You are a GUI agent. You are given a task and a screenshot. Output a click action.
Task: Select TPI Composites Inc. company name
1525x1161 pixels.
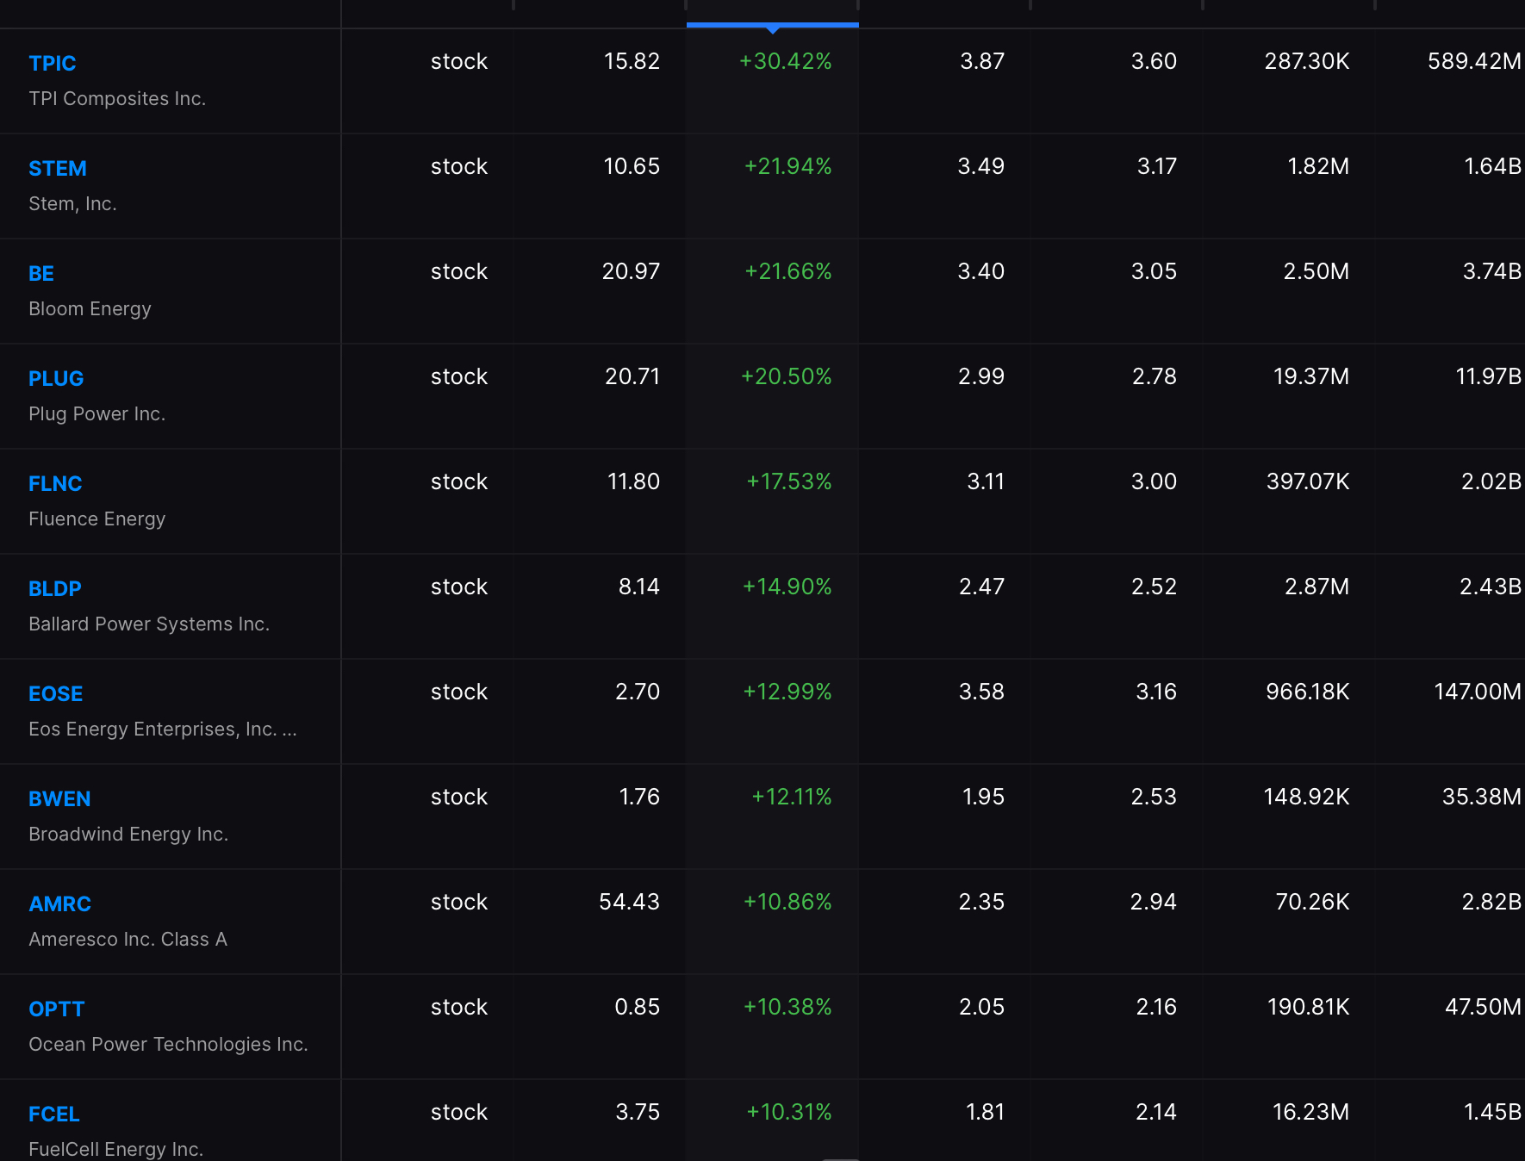[117, 98]
